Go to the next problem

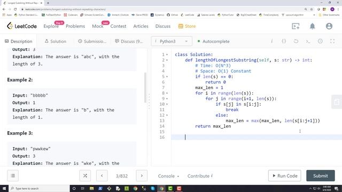[x=142, y=175]
